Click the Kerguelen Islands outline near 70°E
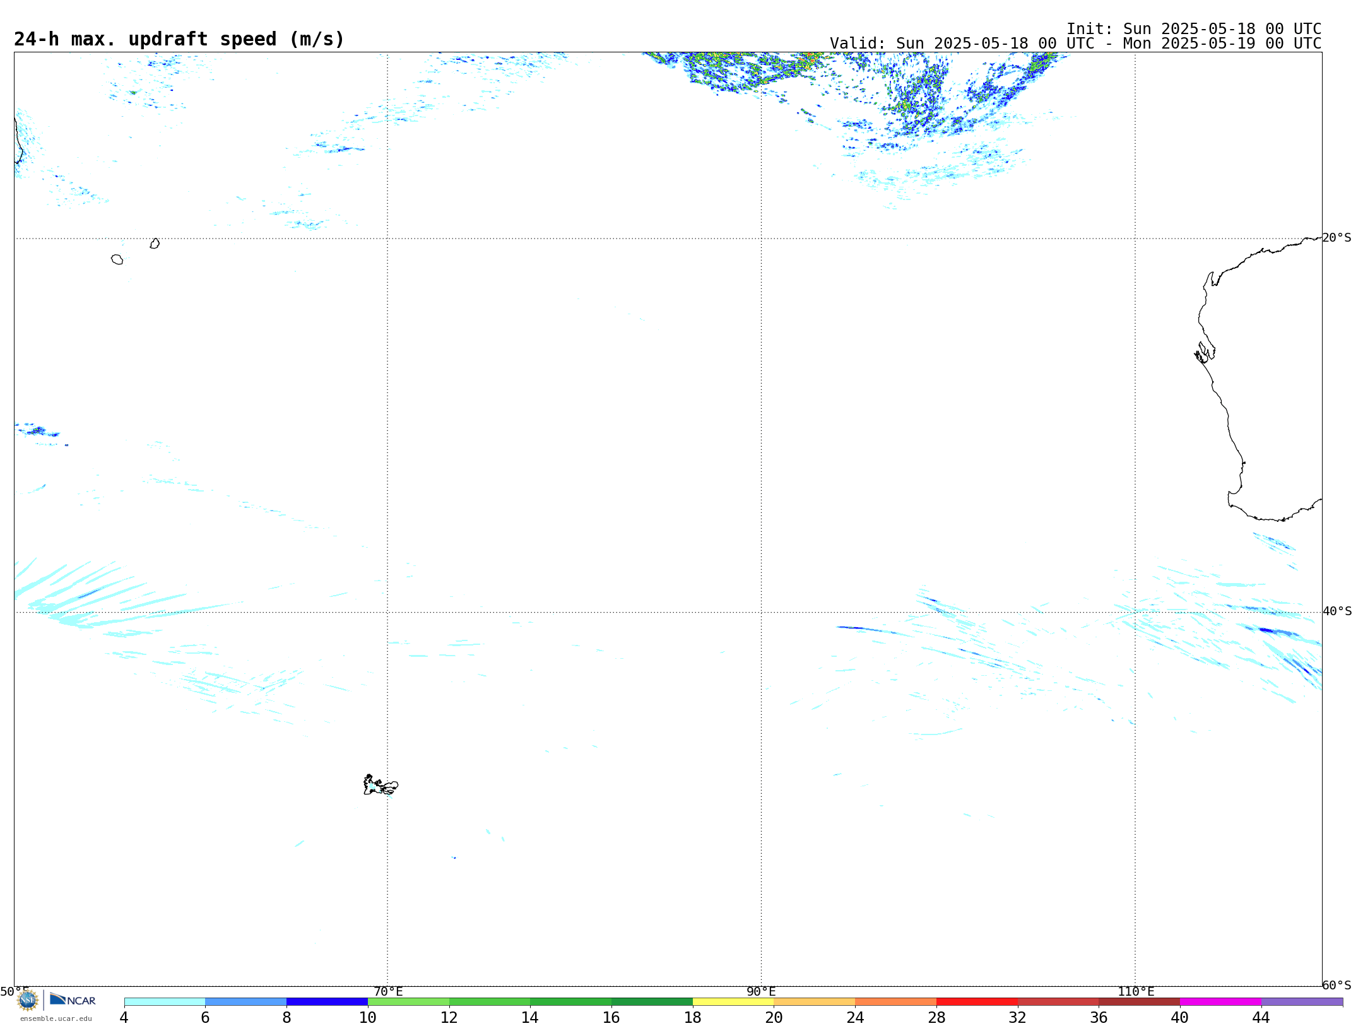 (381, 785)
